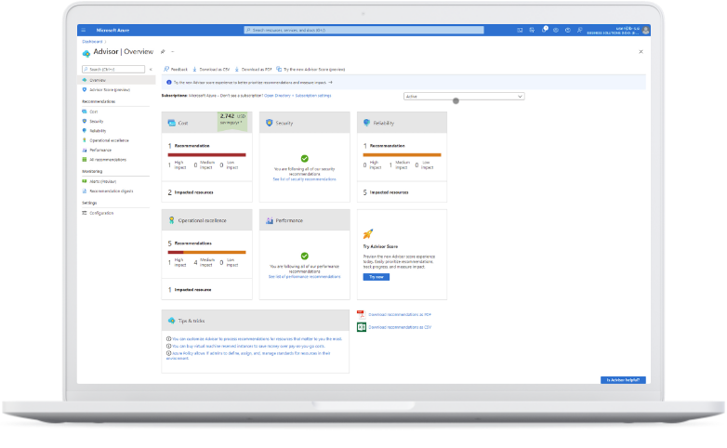Screen dimensions: 727x448
Task: Click the Try now button
Action: click(x=376, y=277)
